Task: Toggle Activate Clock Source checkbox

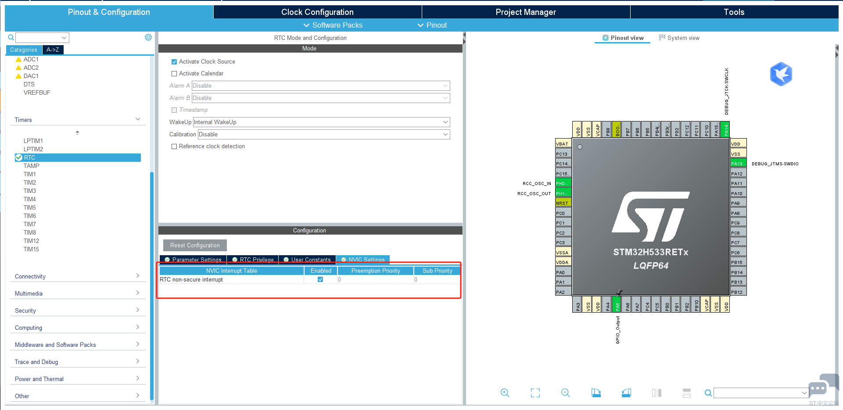Action: [174, 62]
